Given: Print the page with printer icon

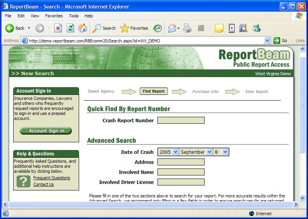Looking at the screenshot, I should tap(187, 28).
